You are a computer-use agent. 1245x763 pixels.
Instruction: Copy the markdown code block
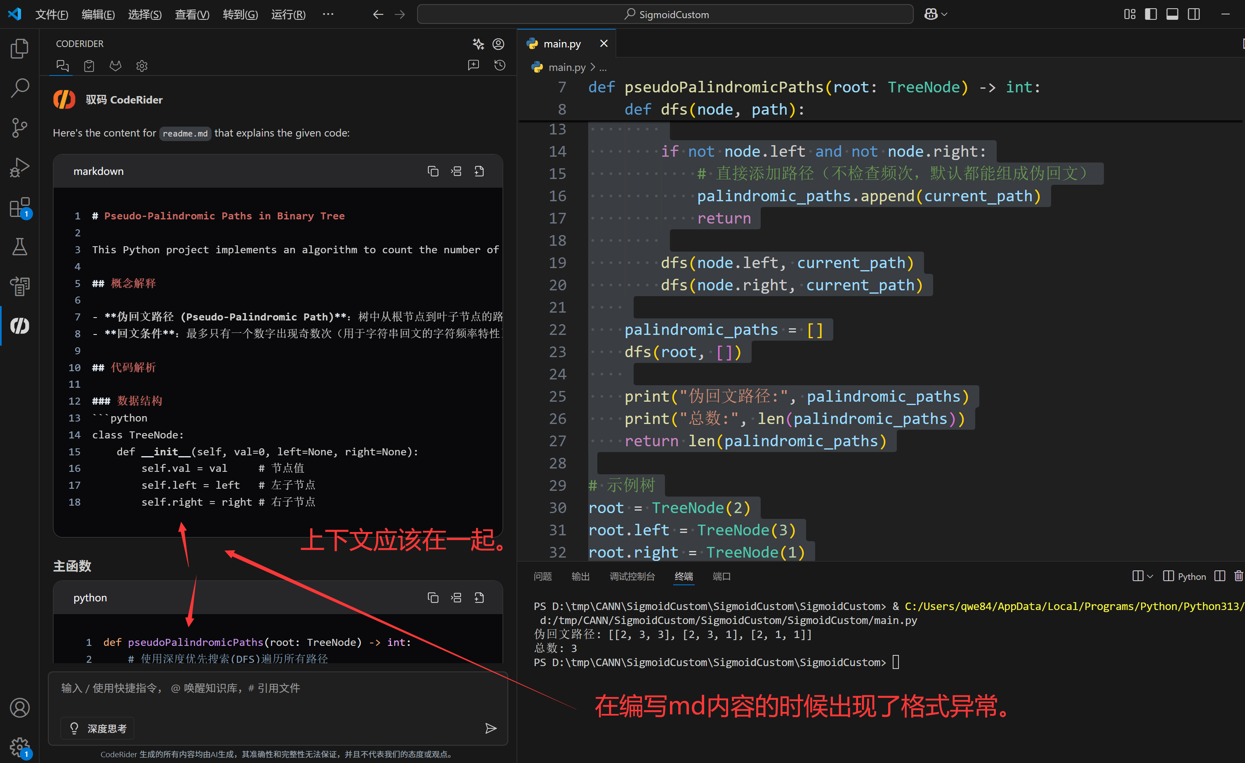433,171
